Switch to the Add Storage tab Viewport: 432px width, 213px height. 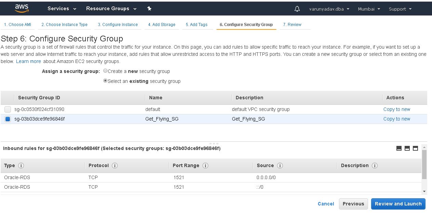[161, 25]
